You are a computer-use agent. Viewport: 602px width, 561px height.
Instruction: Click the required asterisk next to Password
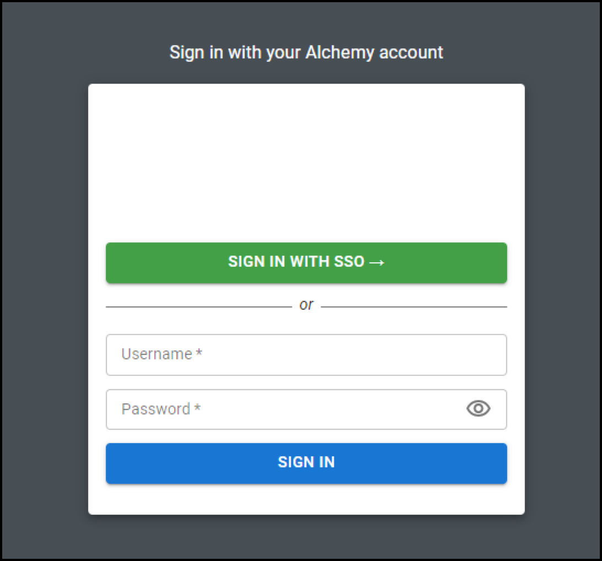tap(197, 408)
